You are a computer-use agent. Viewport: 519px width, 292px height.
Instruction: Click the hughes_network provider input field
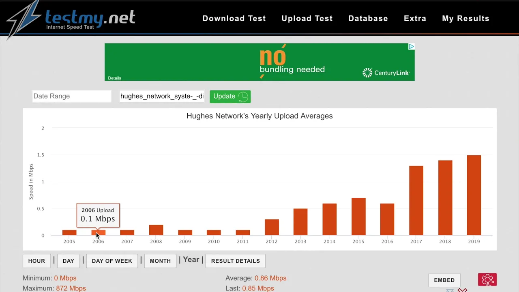(162, 96)
